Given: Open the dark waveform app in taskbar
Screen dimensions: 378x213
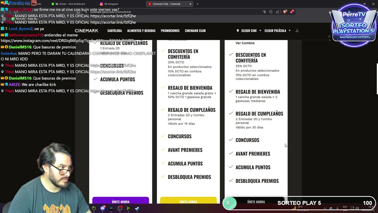Looking at the screenshot, I should tap(111, 208).
